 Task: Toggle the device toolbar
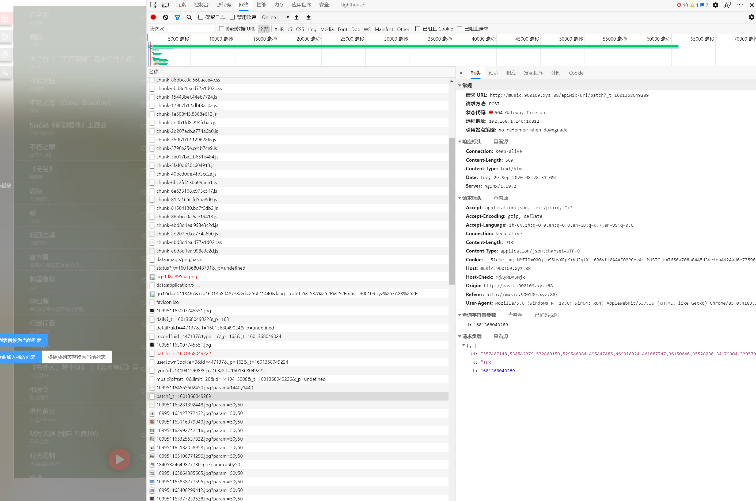click(x=165, y=5)
